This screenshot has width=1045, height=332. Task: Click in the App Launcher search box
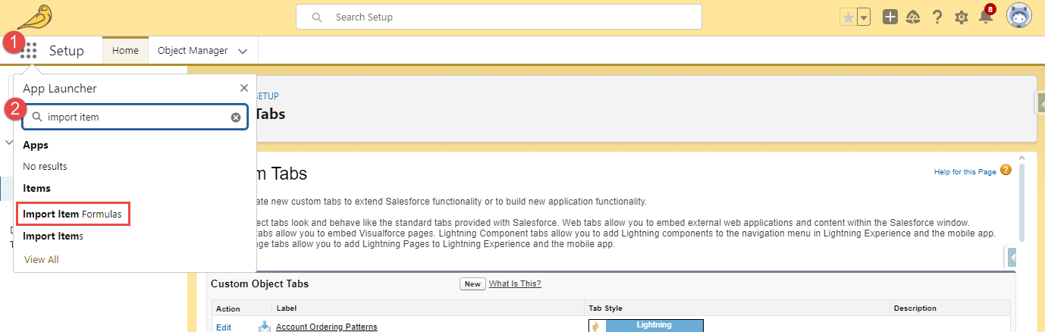click(134, 117)
